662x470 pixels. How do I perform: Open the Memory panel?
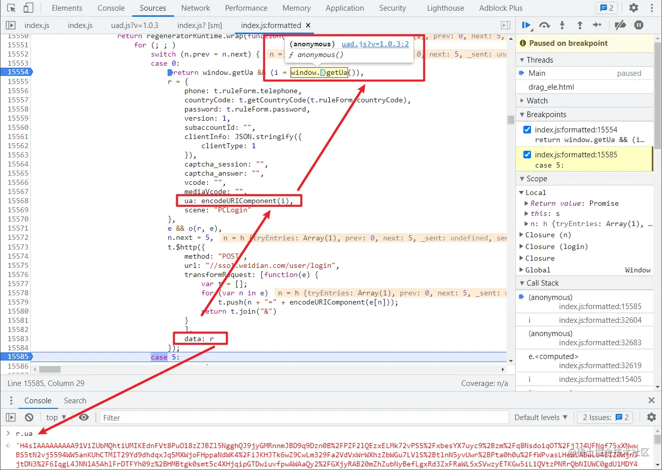[297, 8]
